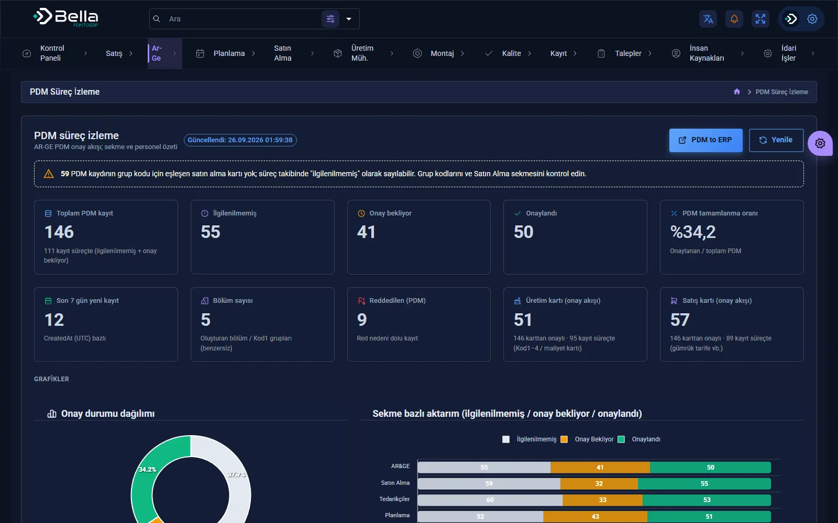838x523 pixels.
Task: Follow the PDM Süreç İzleme breadcrumb link
Action: [781, 92]
